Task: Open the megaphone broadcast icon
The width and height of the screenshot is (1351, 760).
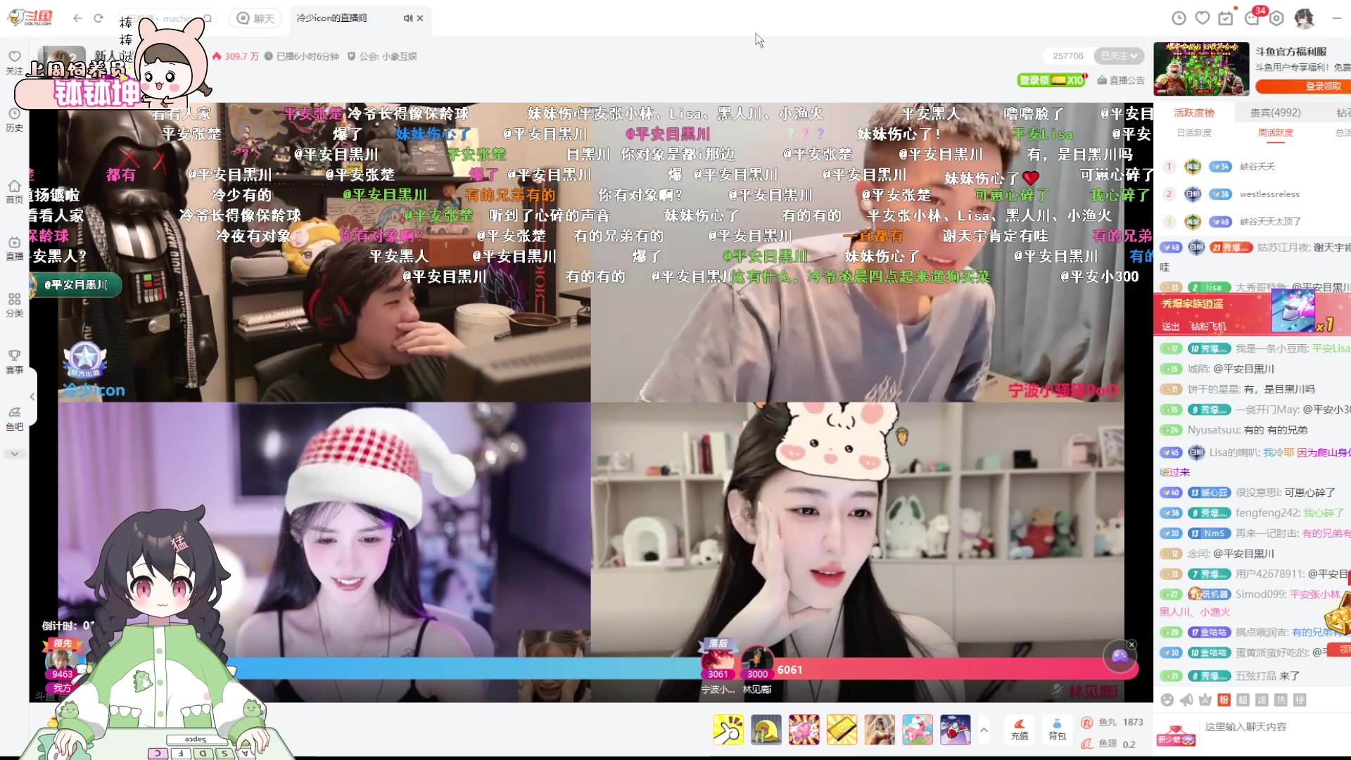Action: pyautogui.click(x=1186, y=699)
